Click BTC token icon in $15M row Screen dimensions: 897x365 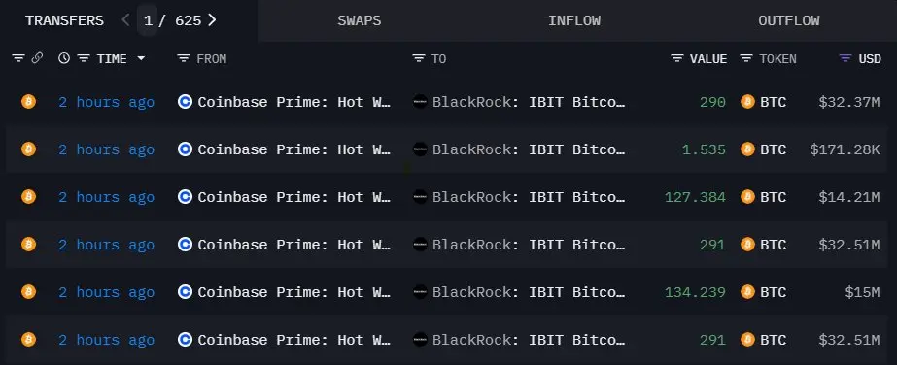(x=747, y=292)
